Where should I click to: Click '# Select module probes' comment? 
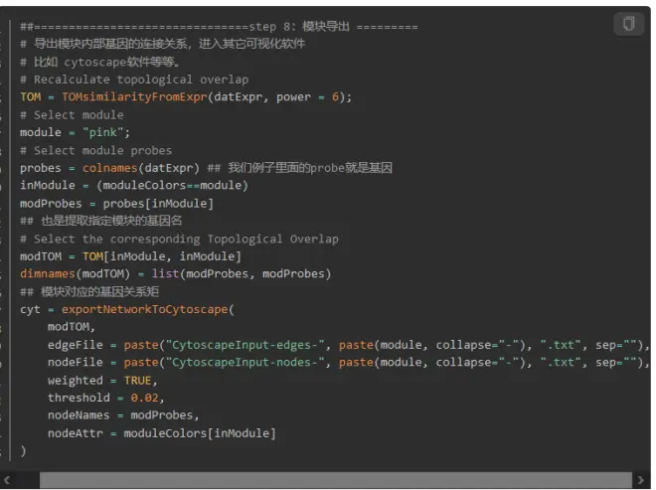pyautogui.click(x=95, y=151)
